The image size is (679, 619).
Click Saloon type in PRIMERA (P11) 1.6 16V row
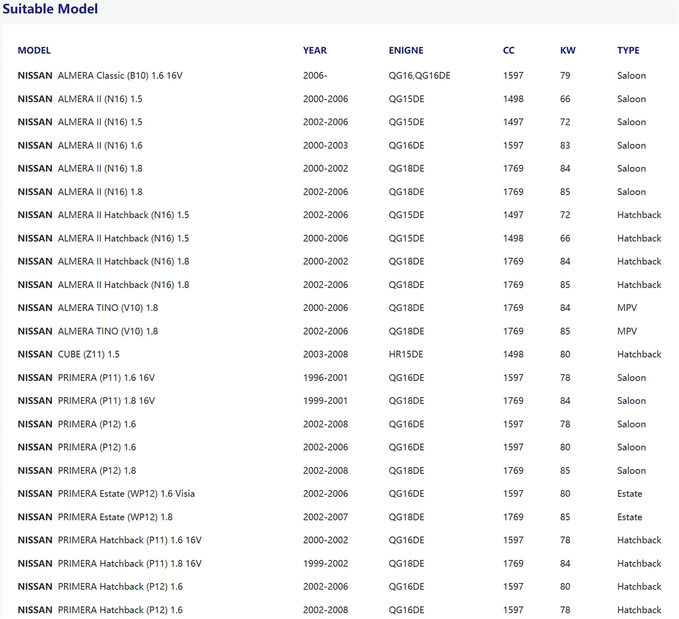coord(631,378)
